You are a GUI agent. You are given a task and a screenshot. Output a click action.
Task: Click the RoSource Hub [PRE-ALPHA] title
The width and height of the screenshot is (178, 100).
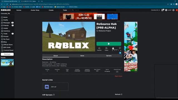tap(106, 26)
